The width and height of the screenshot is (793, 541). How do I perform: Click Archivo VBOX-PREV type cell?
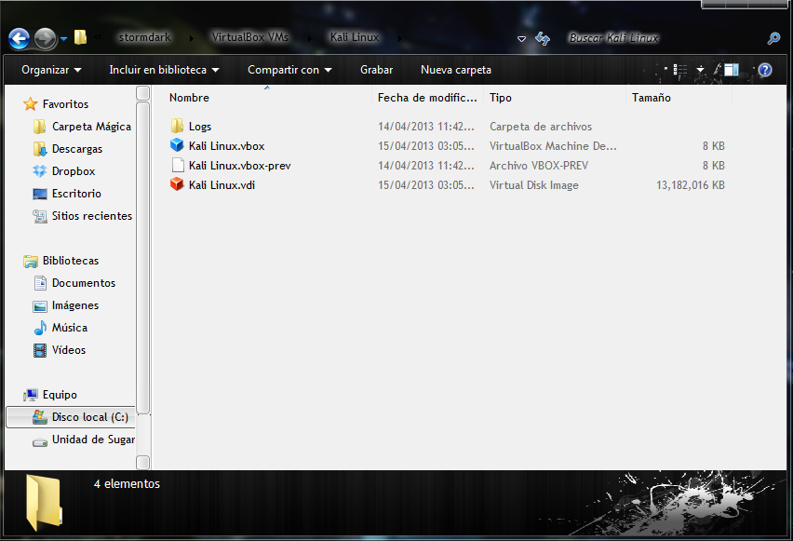[x=539, y=166]
